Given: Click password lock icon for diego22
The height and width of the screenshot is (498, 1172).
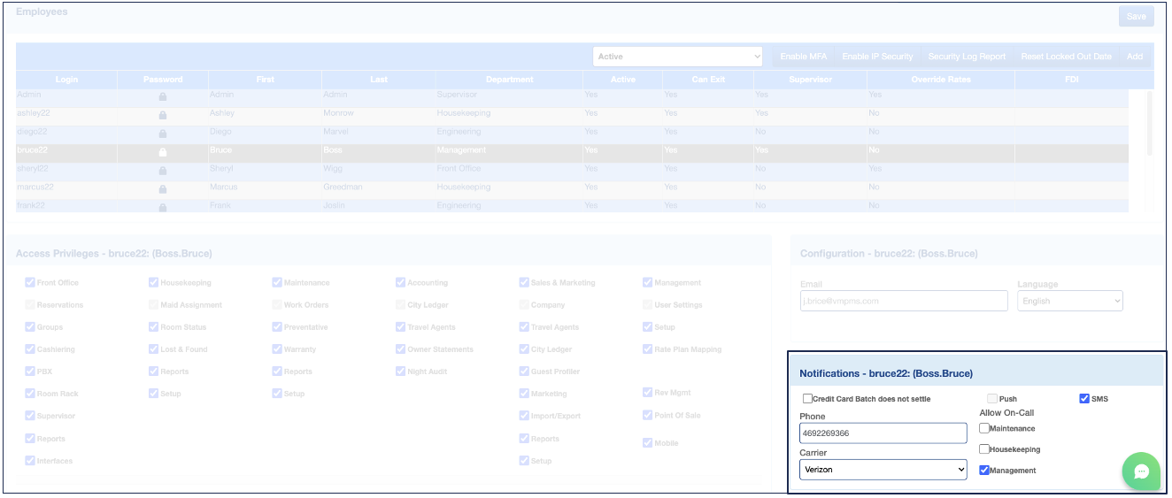Looking at the screenshot, I should (x=163, y=133).
